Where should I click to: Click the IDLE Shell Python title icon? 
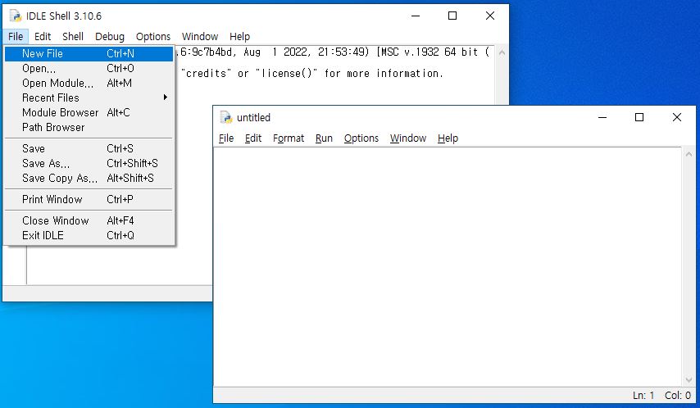[x=16, y=16]
